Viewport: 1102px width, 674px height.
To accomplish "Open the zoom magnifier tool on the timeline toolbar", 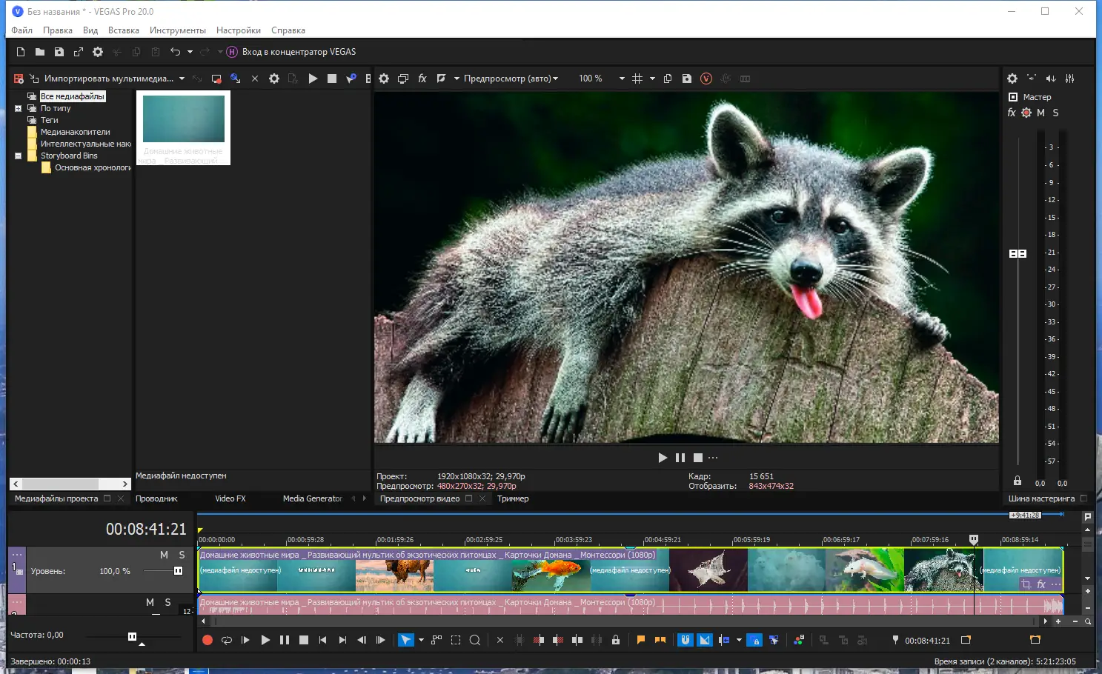I will [475, 640].
